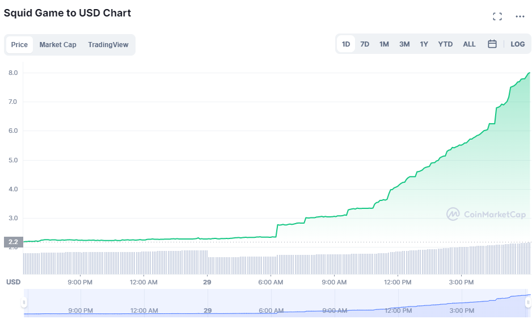Click the 6:00 AM x-axis label
Screen dimensions: 532x323
coord(271,282)
